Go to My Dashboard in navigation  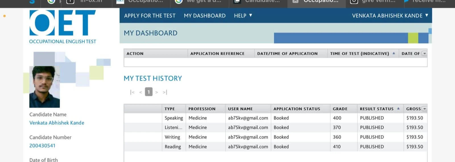(x=204, y=16)
